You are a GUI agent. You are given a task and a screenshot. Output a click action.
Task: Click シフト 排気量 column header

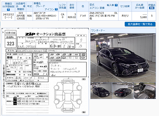coord(63,6)
